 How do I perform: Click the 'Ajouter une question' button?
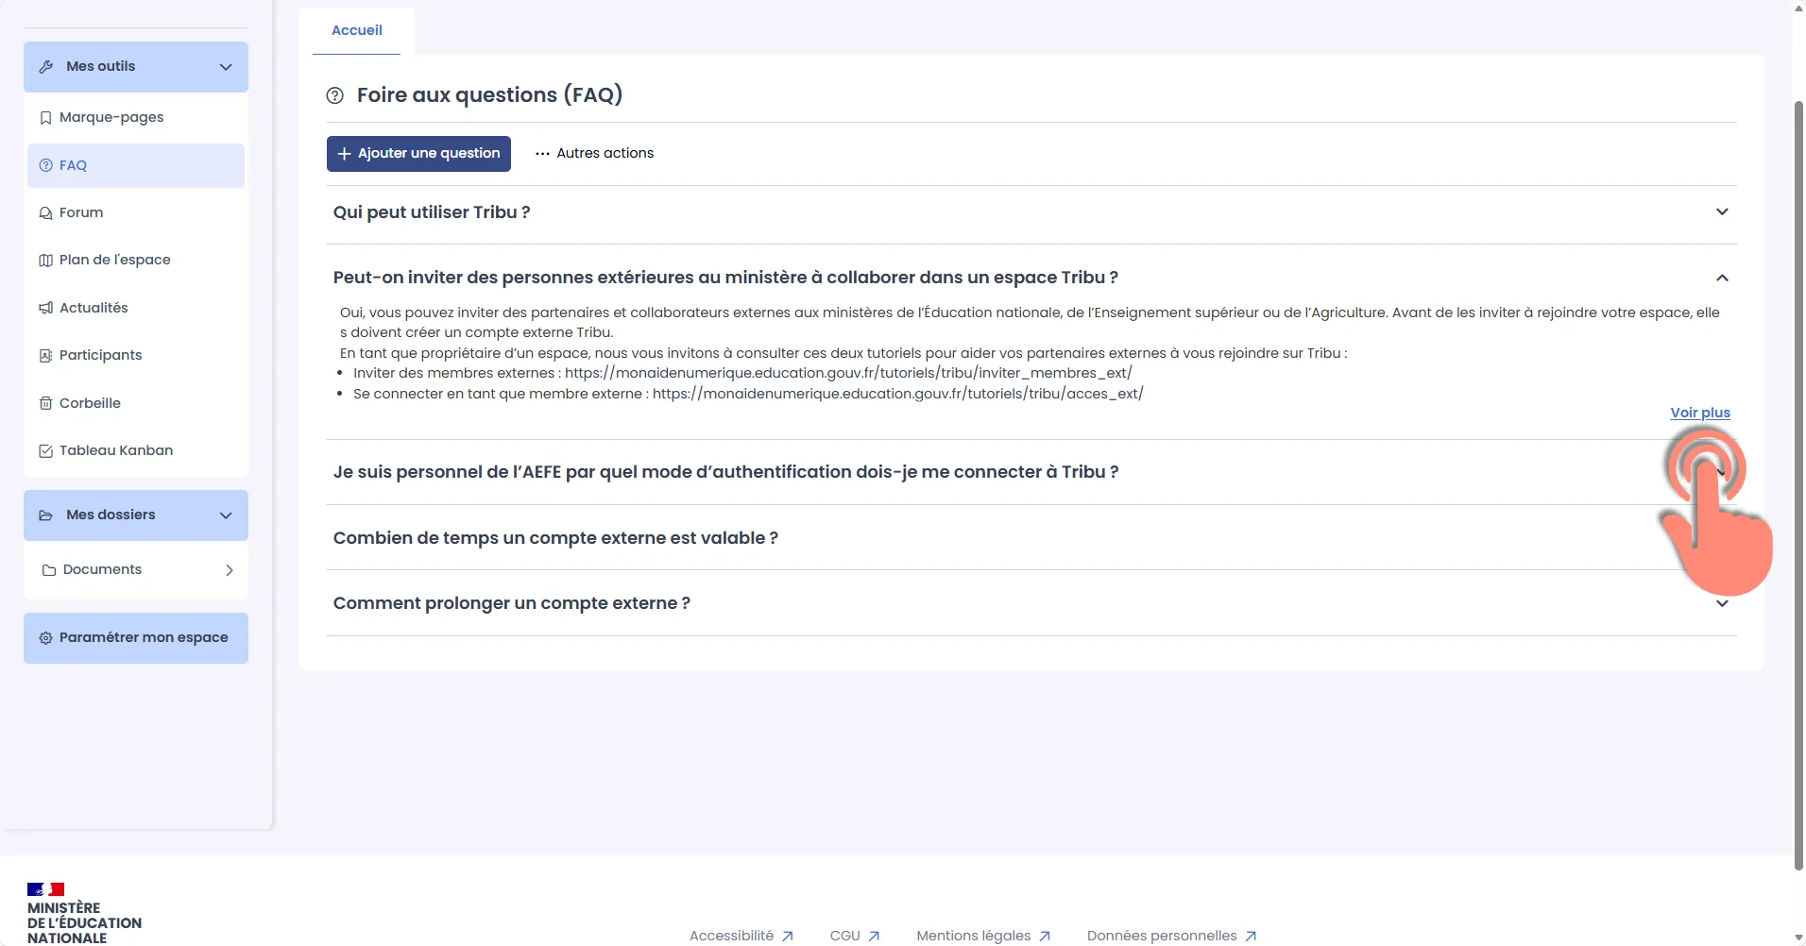[x=418, y=154]
